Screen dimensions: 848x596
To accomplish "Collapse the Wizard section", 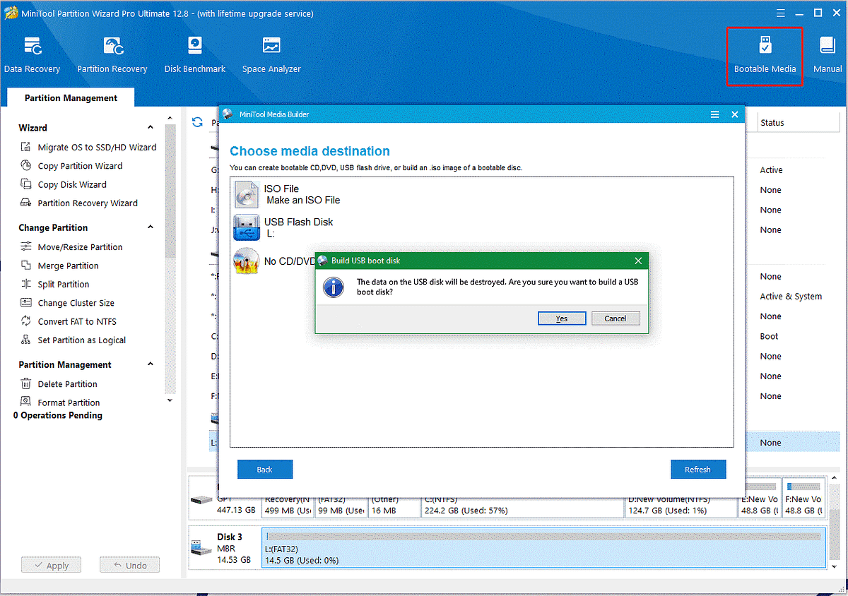I will pos(149,128).
